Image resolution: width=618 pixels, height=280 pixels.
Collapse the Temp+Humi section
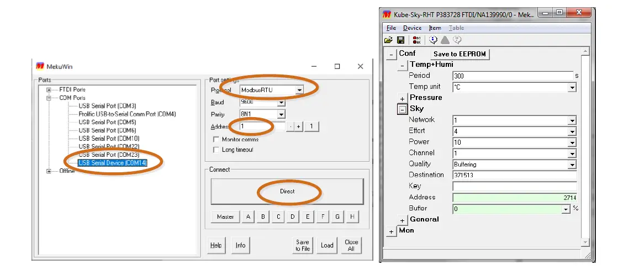(402, 66)
